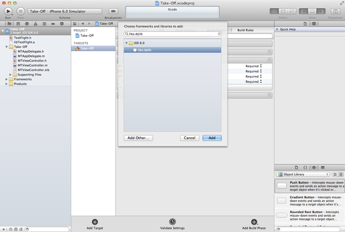Click the Stop button in toolbar
The image size is (345, 232).
coord(21,11)
